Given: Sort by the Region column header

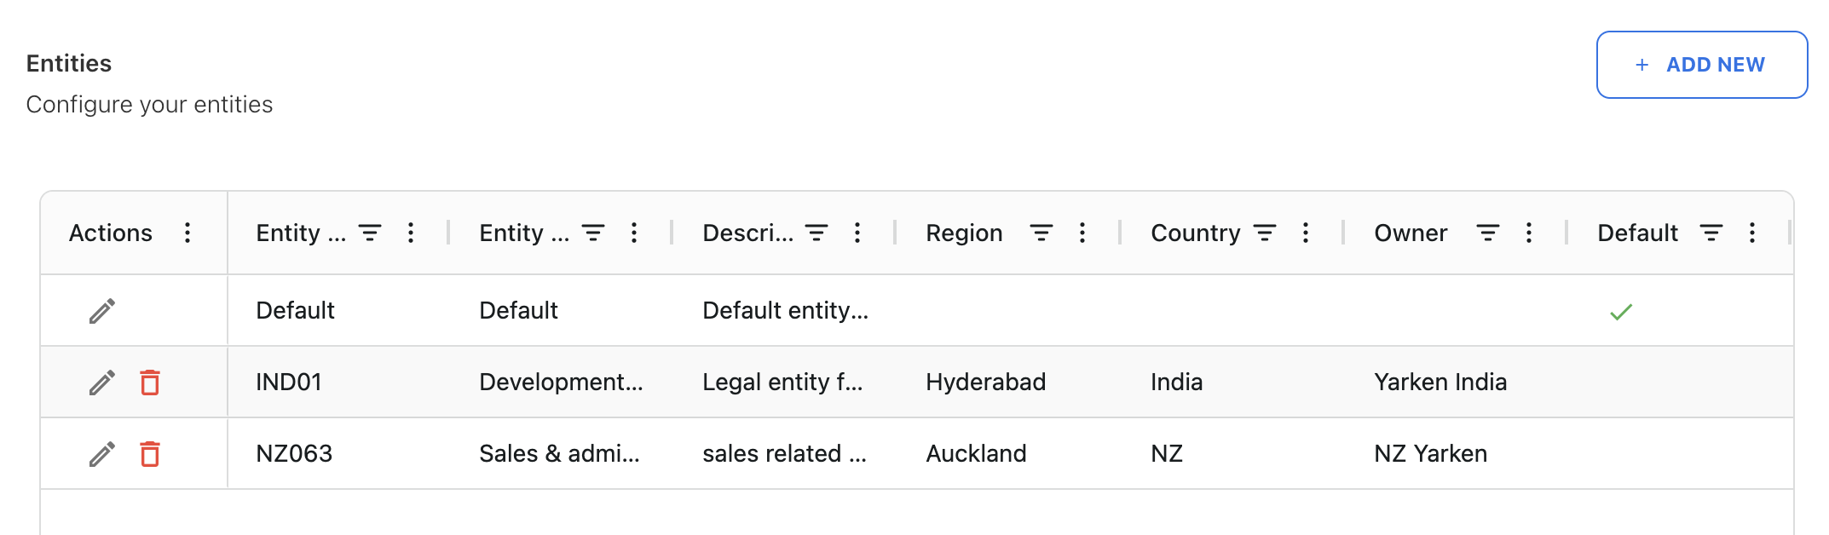Looking at the screenshot, I should click(964, 233).
